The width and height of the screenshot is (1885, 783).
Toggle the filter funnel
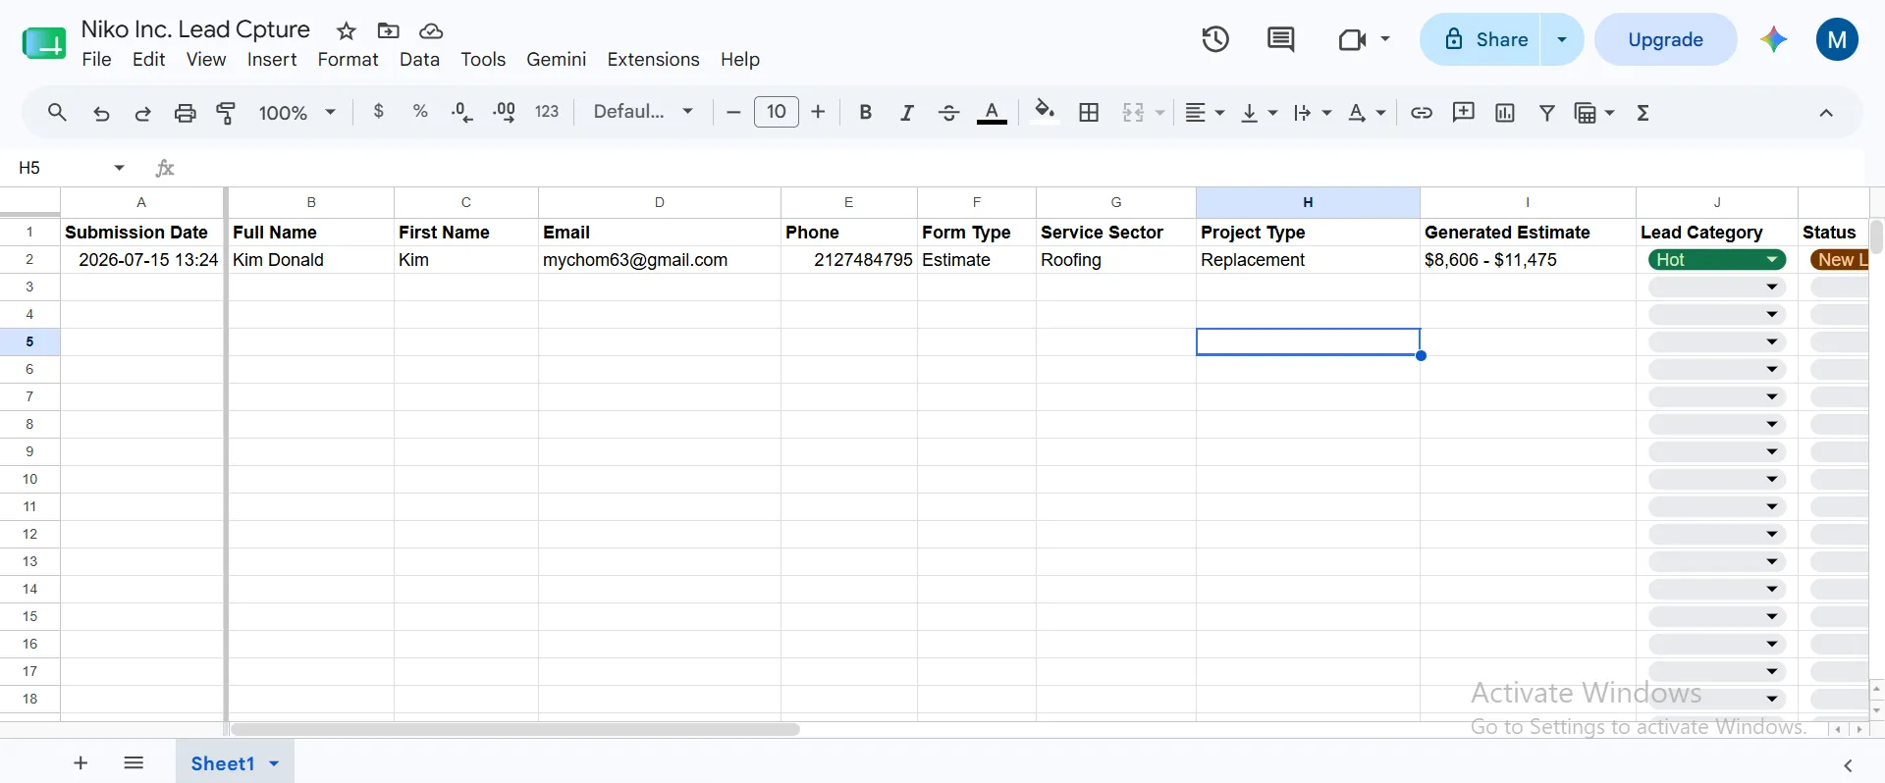[1547, 112]
